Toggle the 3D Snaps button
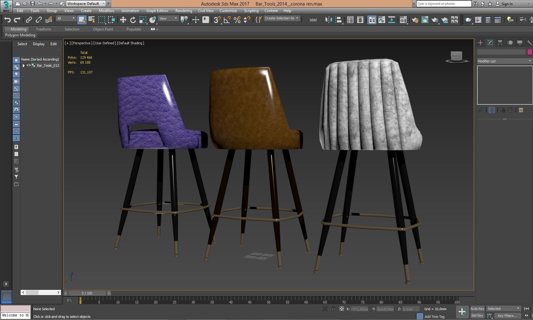The image size is (533, 320). click(x=217, y=20)
